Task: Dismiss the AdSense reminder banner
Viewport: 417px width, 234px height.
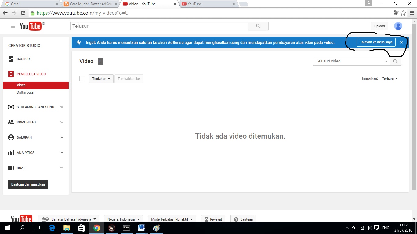Action: 401,42
